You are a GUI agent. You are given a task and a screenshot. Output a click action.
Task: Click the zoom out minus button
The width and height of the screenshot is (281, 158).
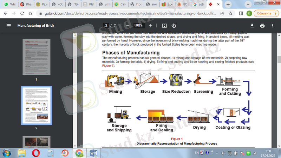point(127,26)
